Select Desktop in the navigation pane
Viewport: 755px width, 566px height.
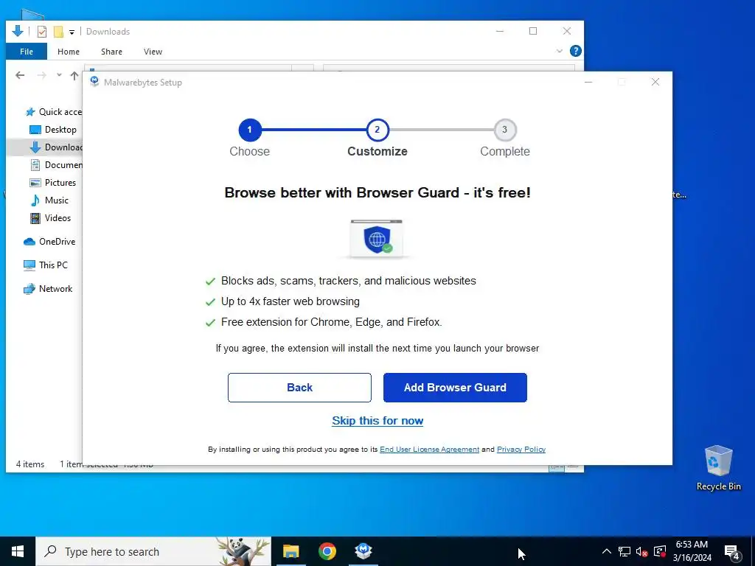[x=60, y=130]
